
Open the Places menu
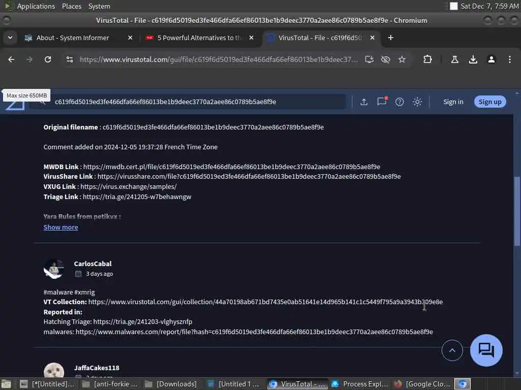(x=72, y=6)
